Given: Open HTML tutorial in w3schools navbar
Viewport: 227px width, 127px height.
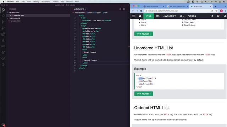Looking at the screenshot, I should coord(148,16).
